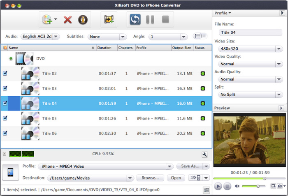Click the green CPU usage graph
Screen dimensions: 288x196
21,154
